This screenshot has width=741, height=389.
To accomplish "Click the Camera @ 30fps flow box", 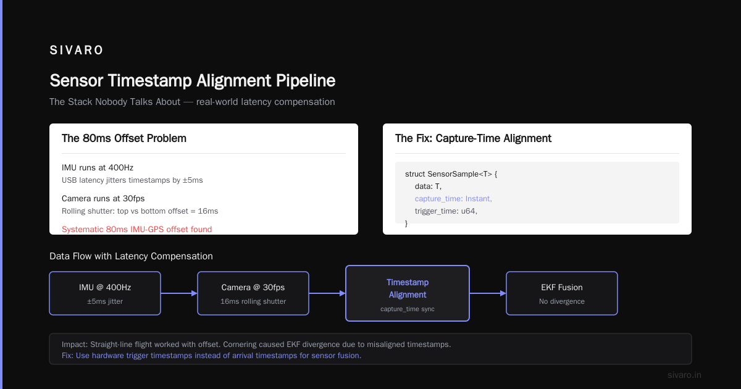I will click(x=253, y=293).
